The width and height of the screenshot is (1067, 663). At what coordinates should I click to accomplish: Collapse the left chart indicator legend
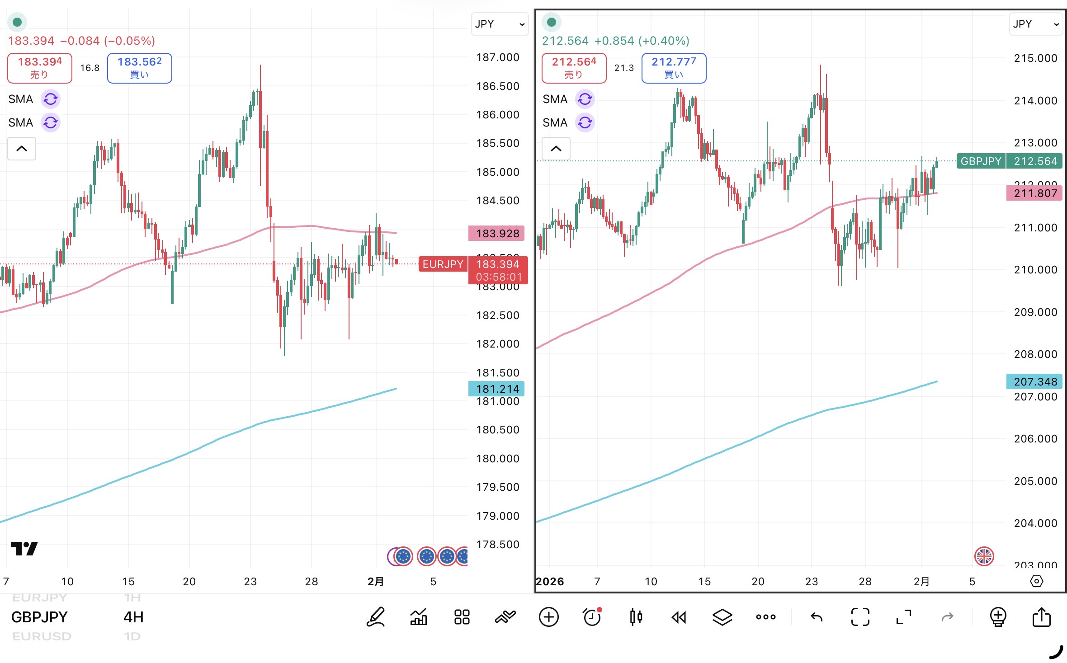click(x=22, y=149)
